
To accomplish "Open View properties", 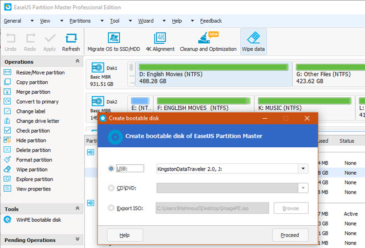I will pyautogui.click(x=33, y=189).
